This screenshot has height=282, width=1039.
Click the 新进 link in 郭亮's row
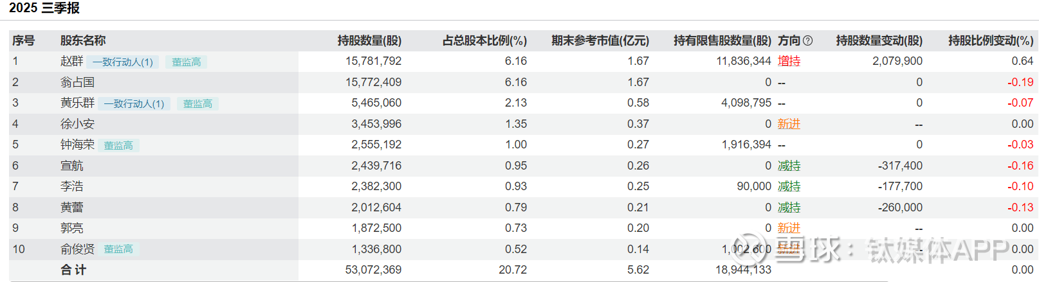[x=789, y=228]
